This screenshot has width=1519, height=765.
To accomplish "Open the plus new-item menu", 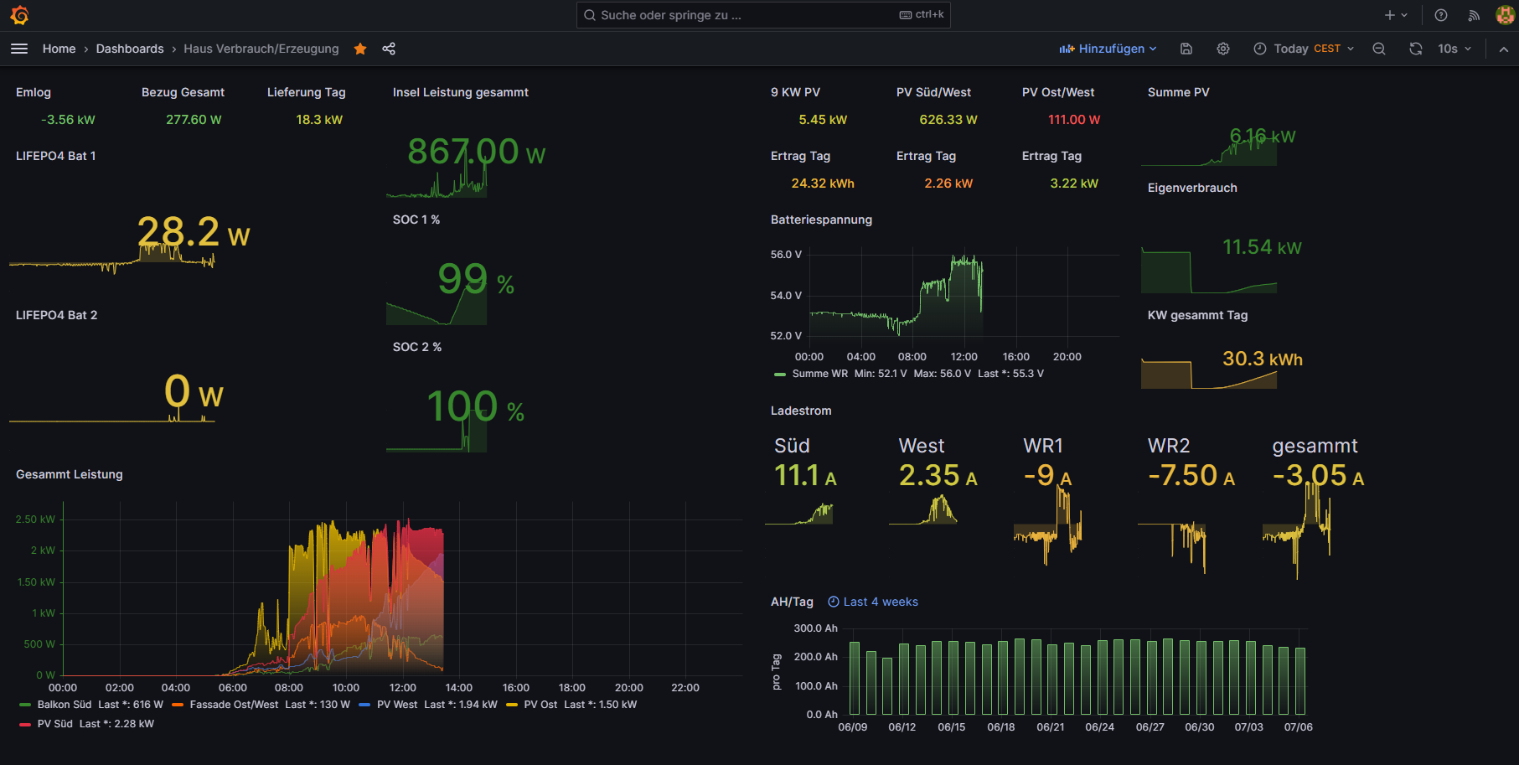I will pos(1396,15).
